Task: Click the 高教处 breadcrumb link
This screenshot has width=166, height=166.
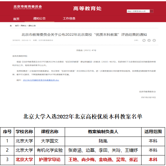Action: (x=24, y=26)
